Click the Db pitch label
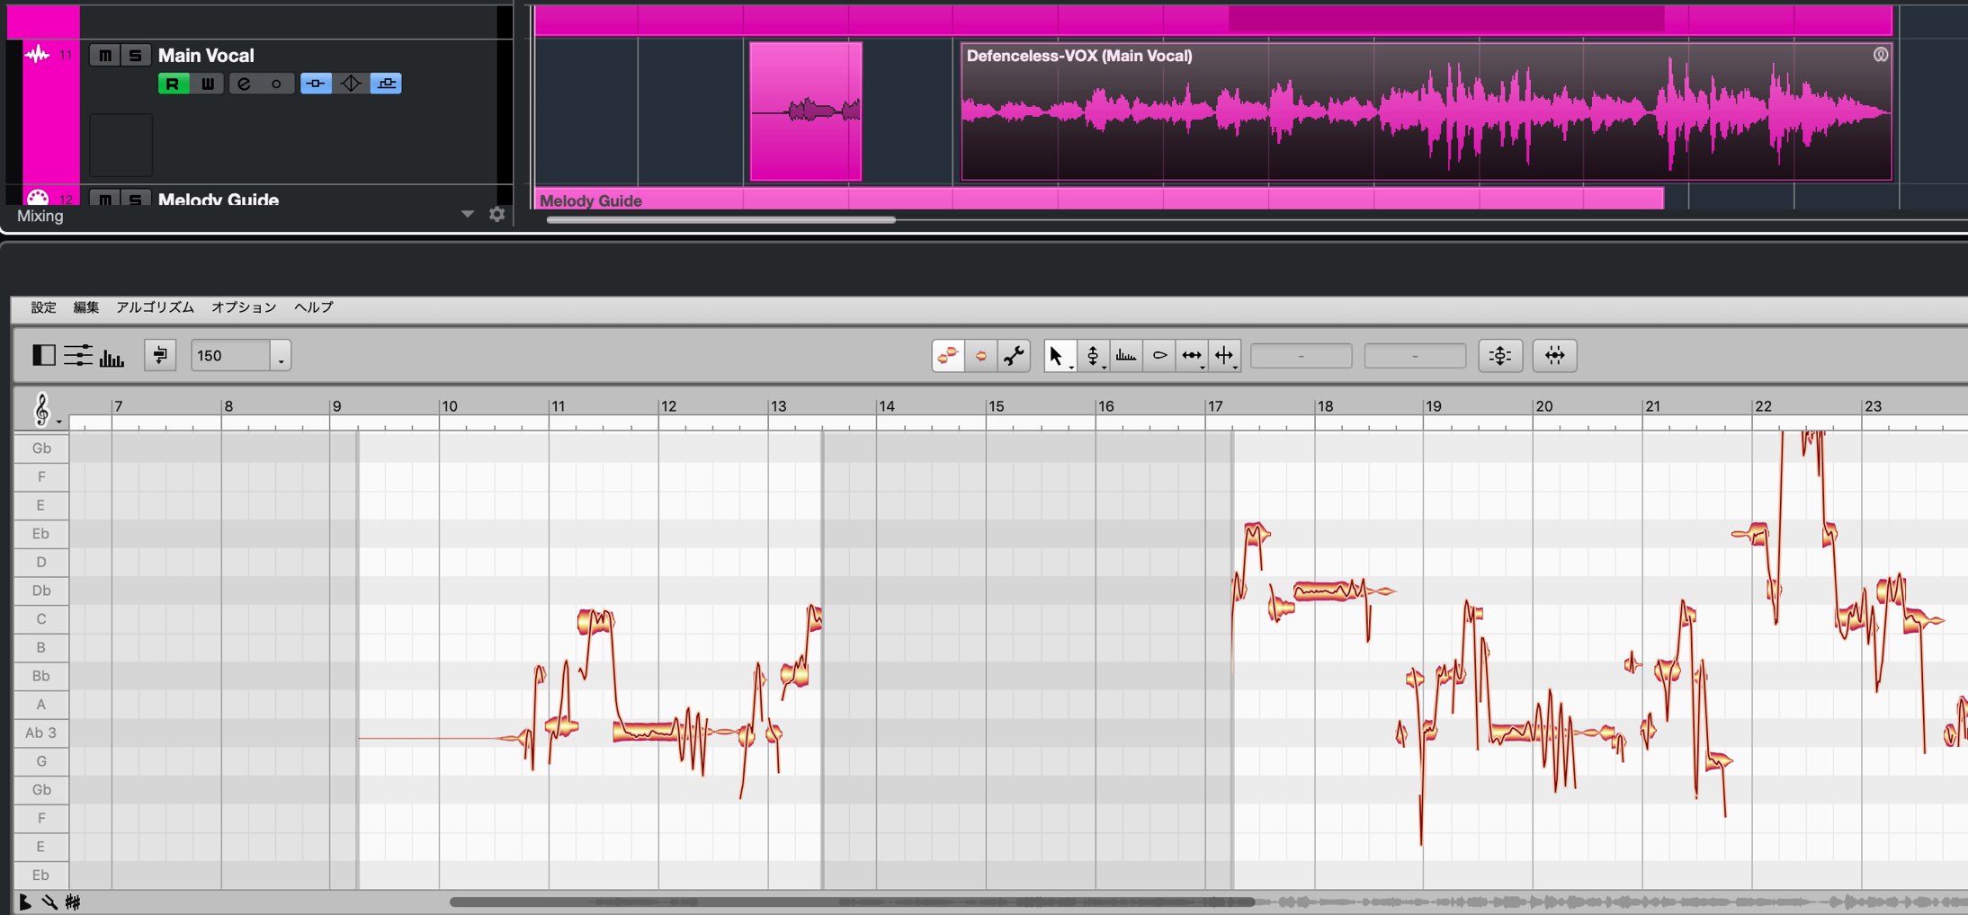 click(40, 591)
